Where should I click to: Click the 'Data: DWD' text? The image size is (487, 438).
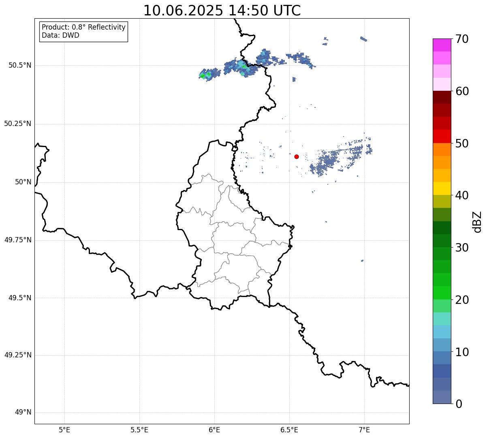click(60, 35)
